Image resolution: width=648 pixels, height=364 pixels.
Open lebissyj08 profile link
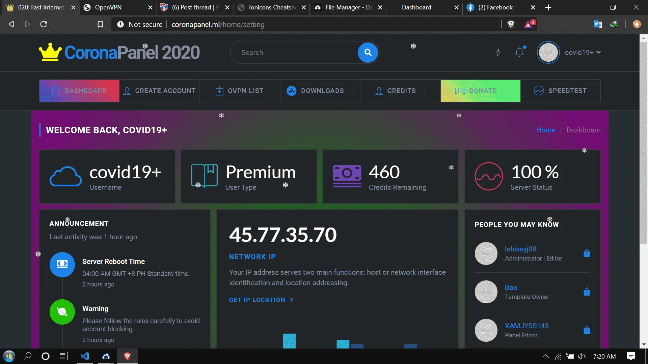520,249
